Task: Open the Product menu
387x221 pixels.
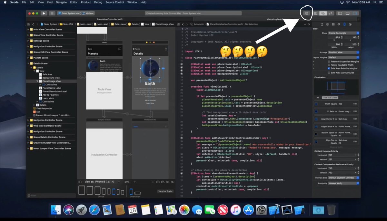Action: [x=86, y=2]
